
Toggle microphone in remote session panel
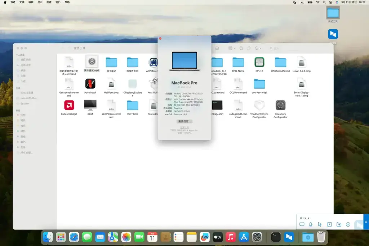click(x=311, y=224)
